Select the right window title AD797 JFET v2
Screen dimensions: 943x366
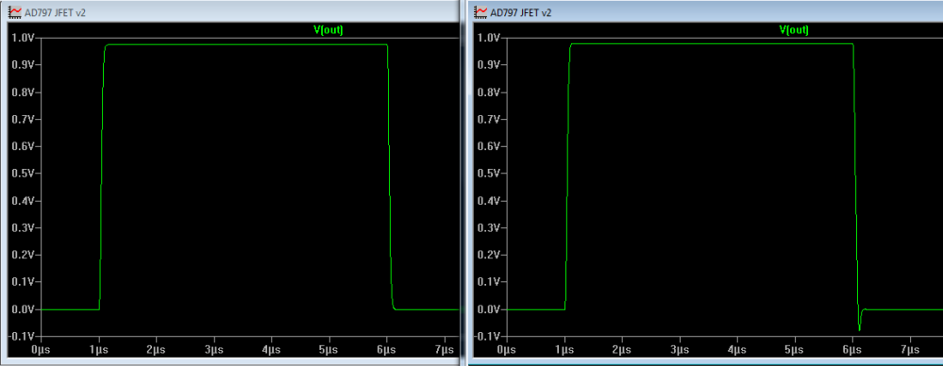(x=521, y=12)
